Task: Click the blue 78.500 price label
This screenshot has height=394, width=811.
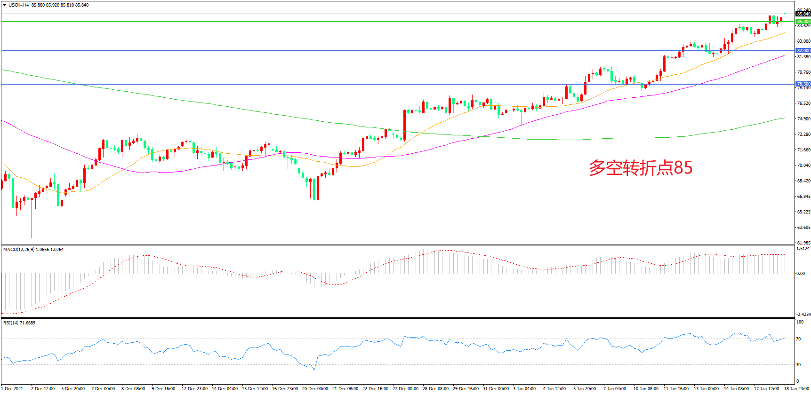Action: pos(803,84)
